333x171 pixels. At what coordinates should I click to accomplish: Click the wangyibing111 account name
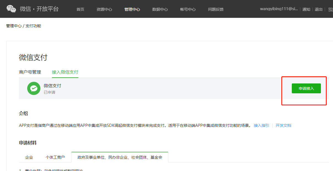coord(279,9)
